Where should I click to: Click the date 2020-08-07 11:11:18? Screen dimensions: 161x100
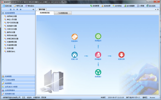click(116, 98)
